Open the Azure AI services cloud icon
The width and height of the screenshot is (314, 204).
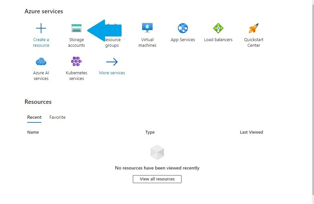41,62
